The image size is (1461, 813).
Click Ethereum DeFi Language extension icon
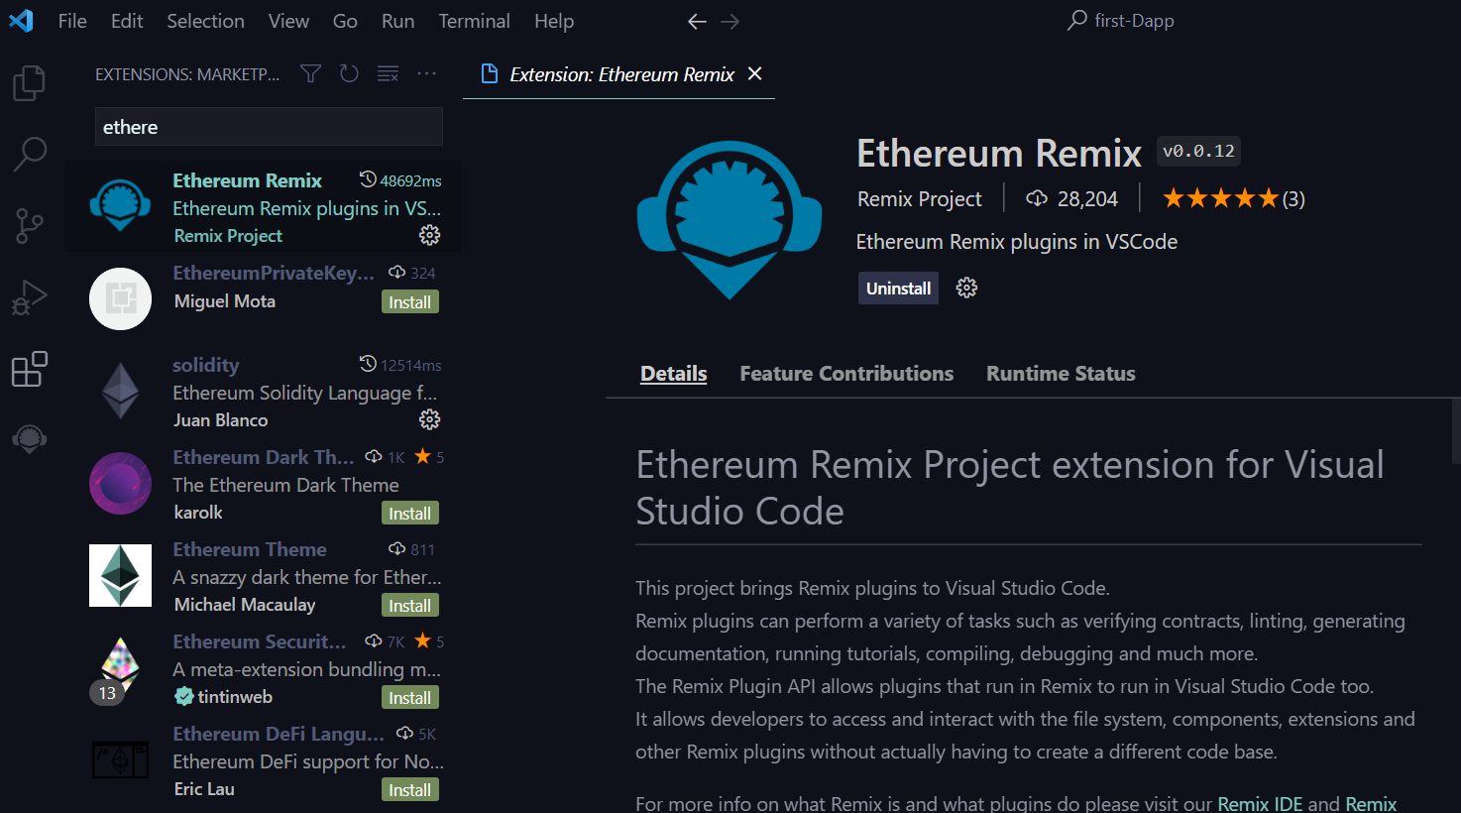[120, 759]
